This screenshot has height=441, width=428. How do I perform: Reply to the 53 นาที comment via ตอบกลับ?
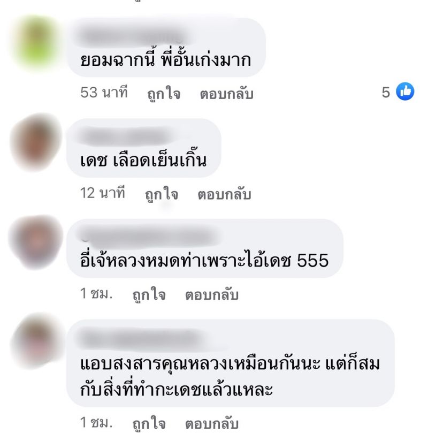pyautogui.click(x=227, y=93)
